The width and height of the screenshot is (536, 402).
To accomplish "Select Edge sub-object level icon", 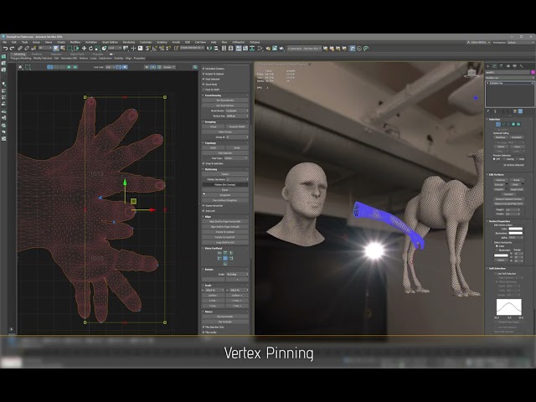I will click(503, 125).
